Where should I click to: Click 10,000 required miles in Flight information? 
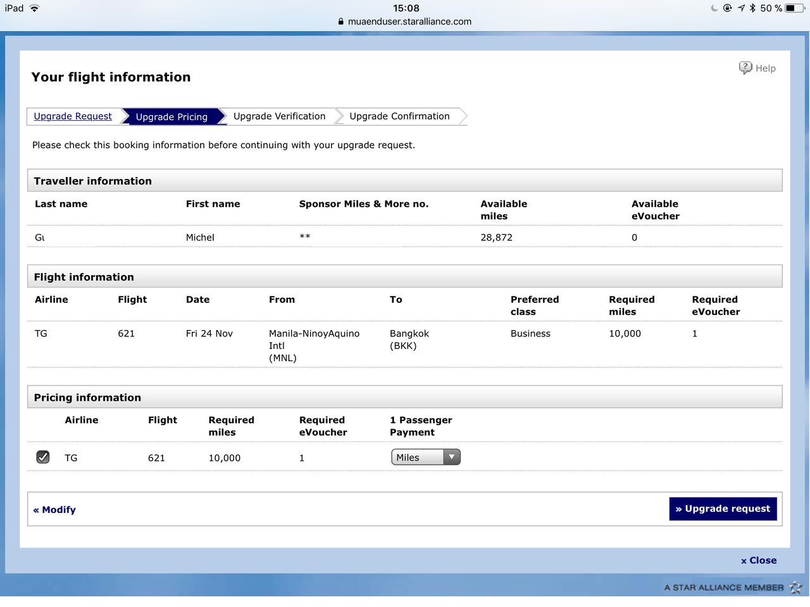pyautogui.click(x=625, y=333)
